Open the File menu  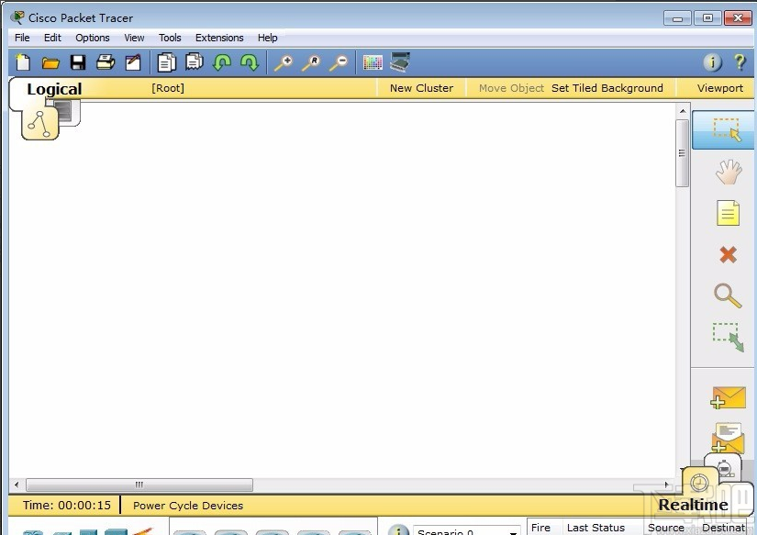coord(22,38)
